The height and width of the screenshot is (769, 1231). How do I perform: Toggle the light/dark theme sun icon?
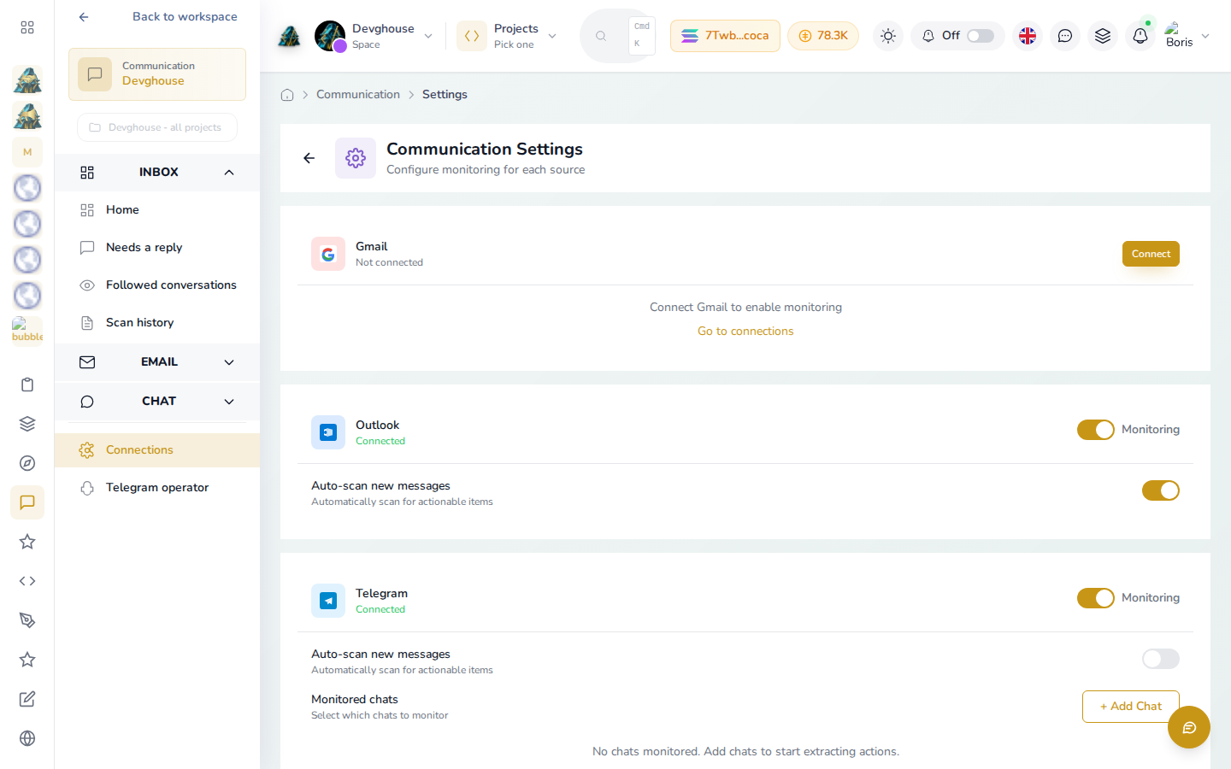888,36
